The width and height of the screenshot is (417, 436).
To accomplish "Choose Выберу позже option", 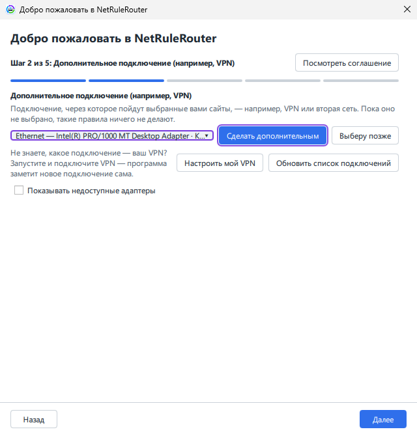I will click(365, 136).
